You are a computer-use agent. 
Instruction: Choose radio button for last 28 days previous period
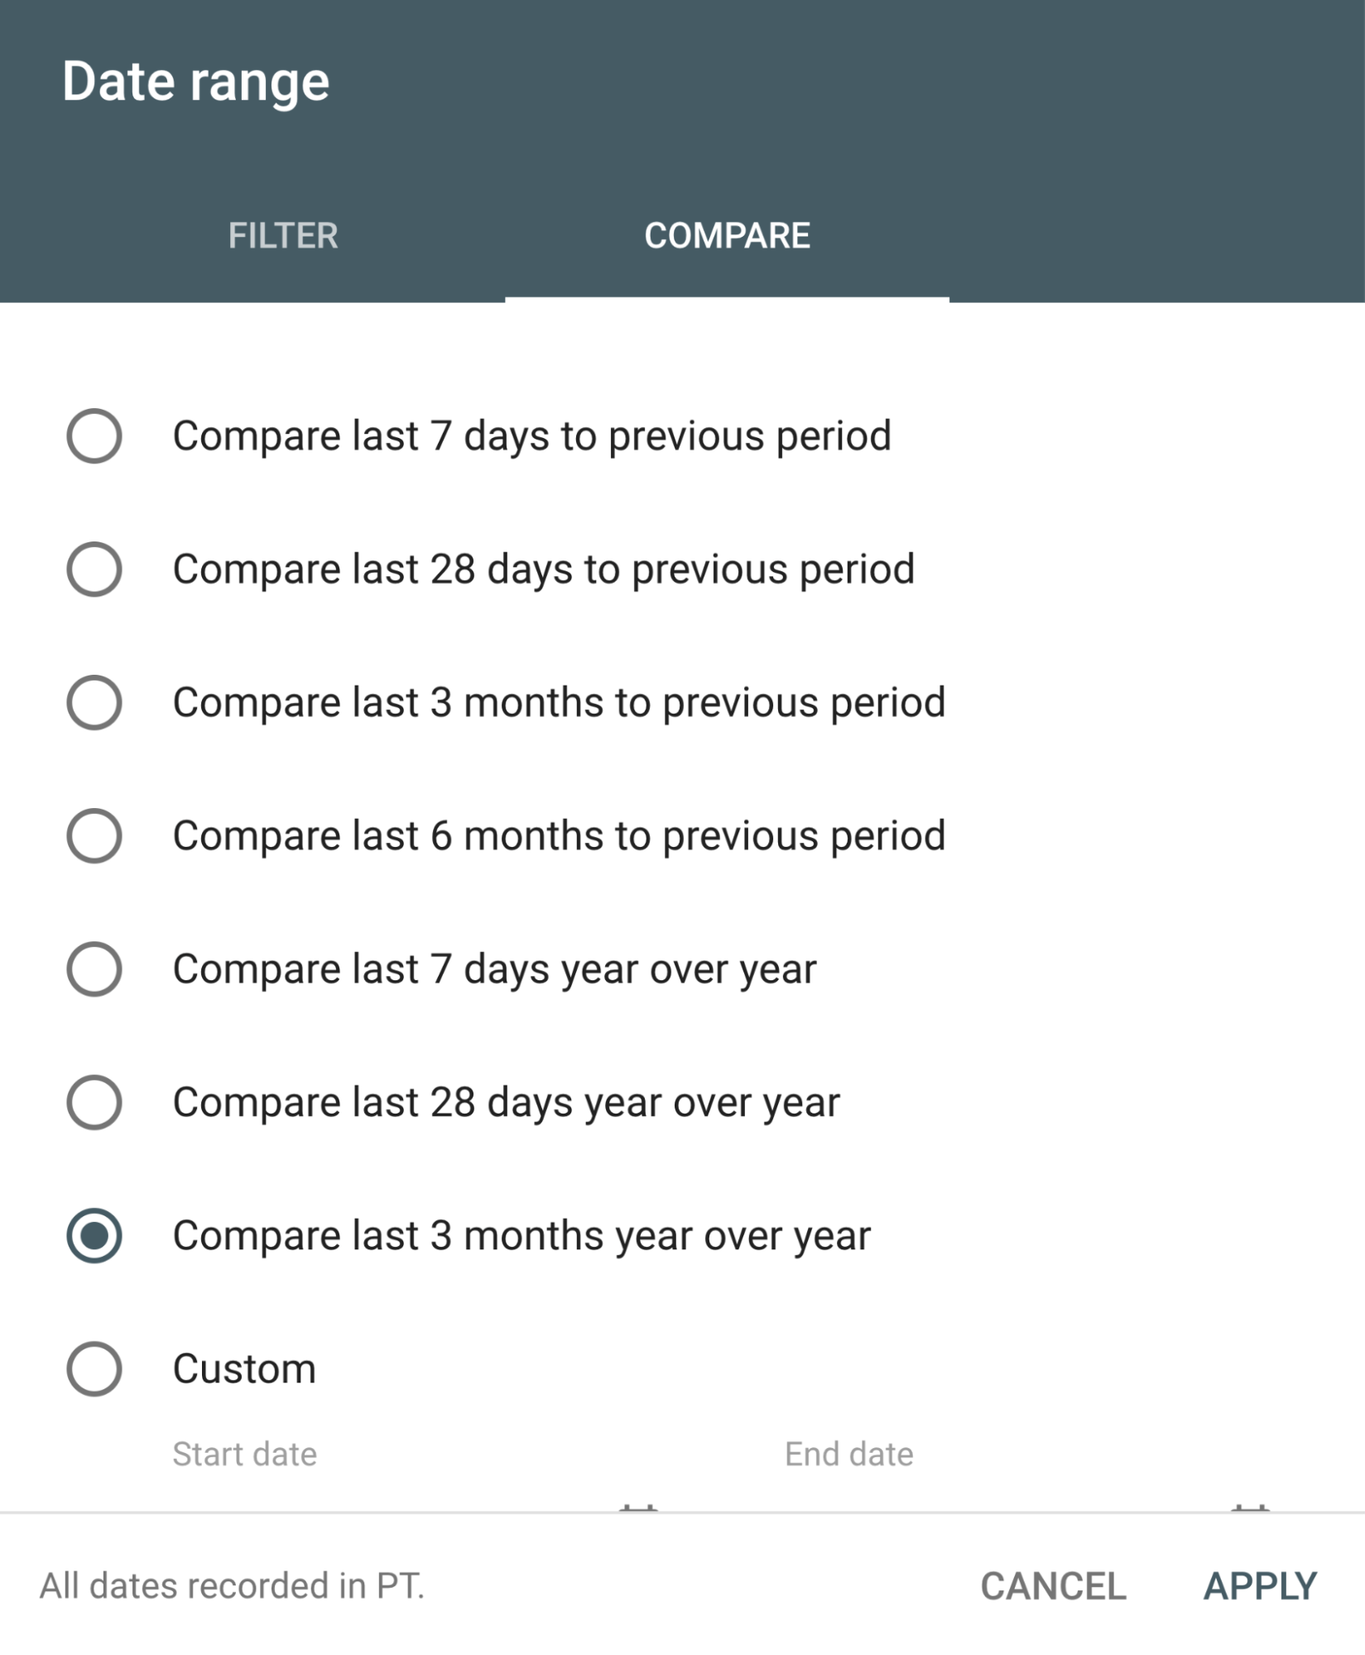coord(94,569)
